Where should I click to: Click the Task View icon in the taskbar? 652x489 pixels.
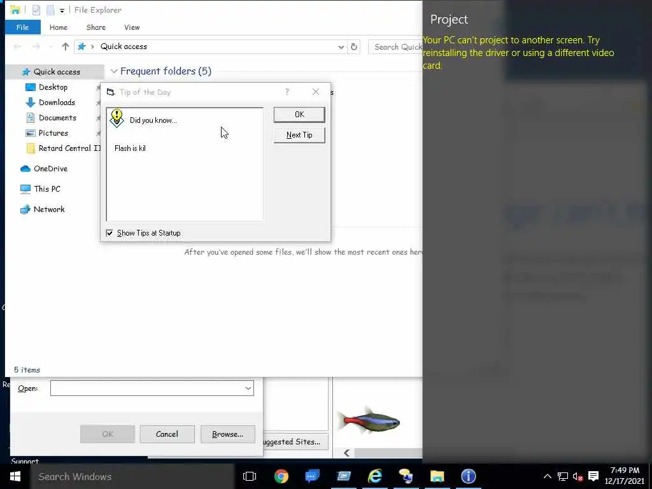coord(250,476)
